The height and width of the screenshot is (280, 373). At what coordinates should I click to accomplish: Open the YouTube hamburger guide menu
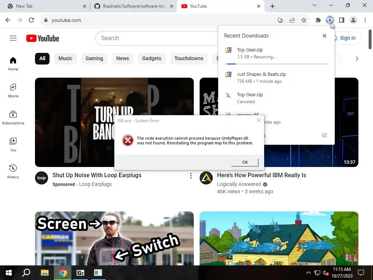click(x=13, y=38)
